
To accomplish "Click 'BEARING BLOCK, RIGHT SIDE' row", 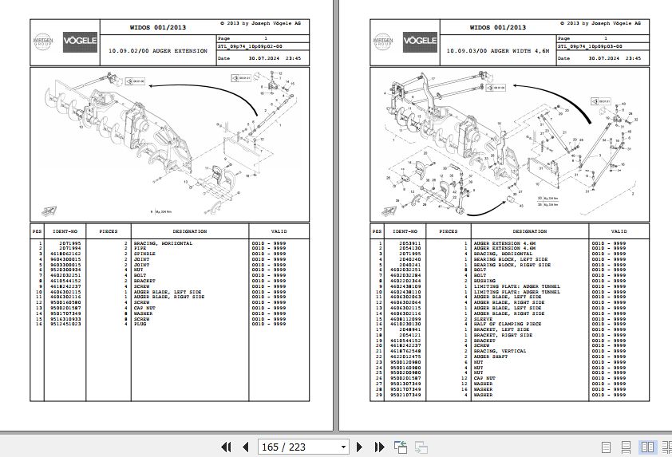I will click(x=509, y=265).
